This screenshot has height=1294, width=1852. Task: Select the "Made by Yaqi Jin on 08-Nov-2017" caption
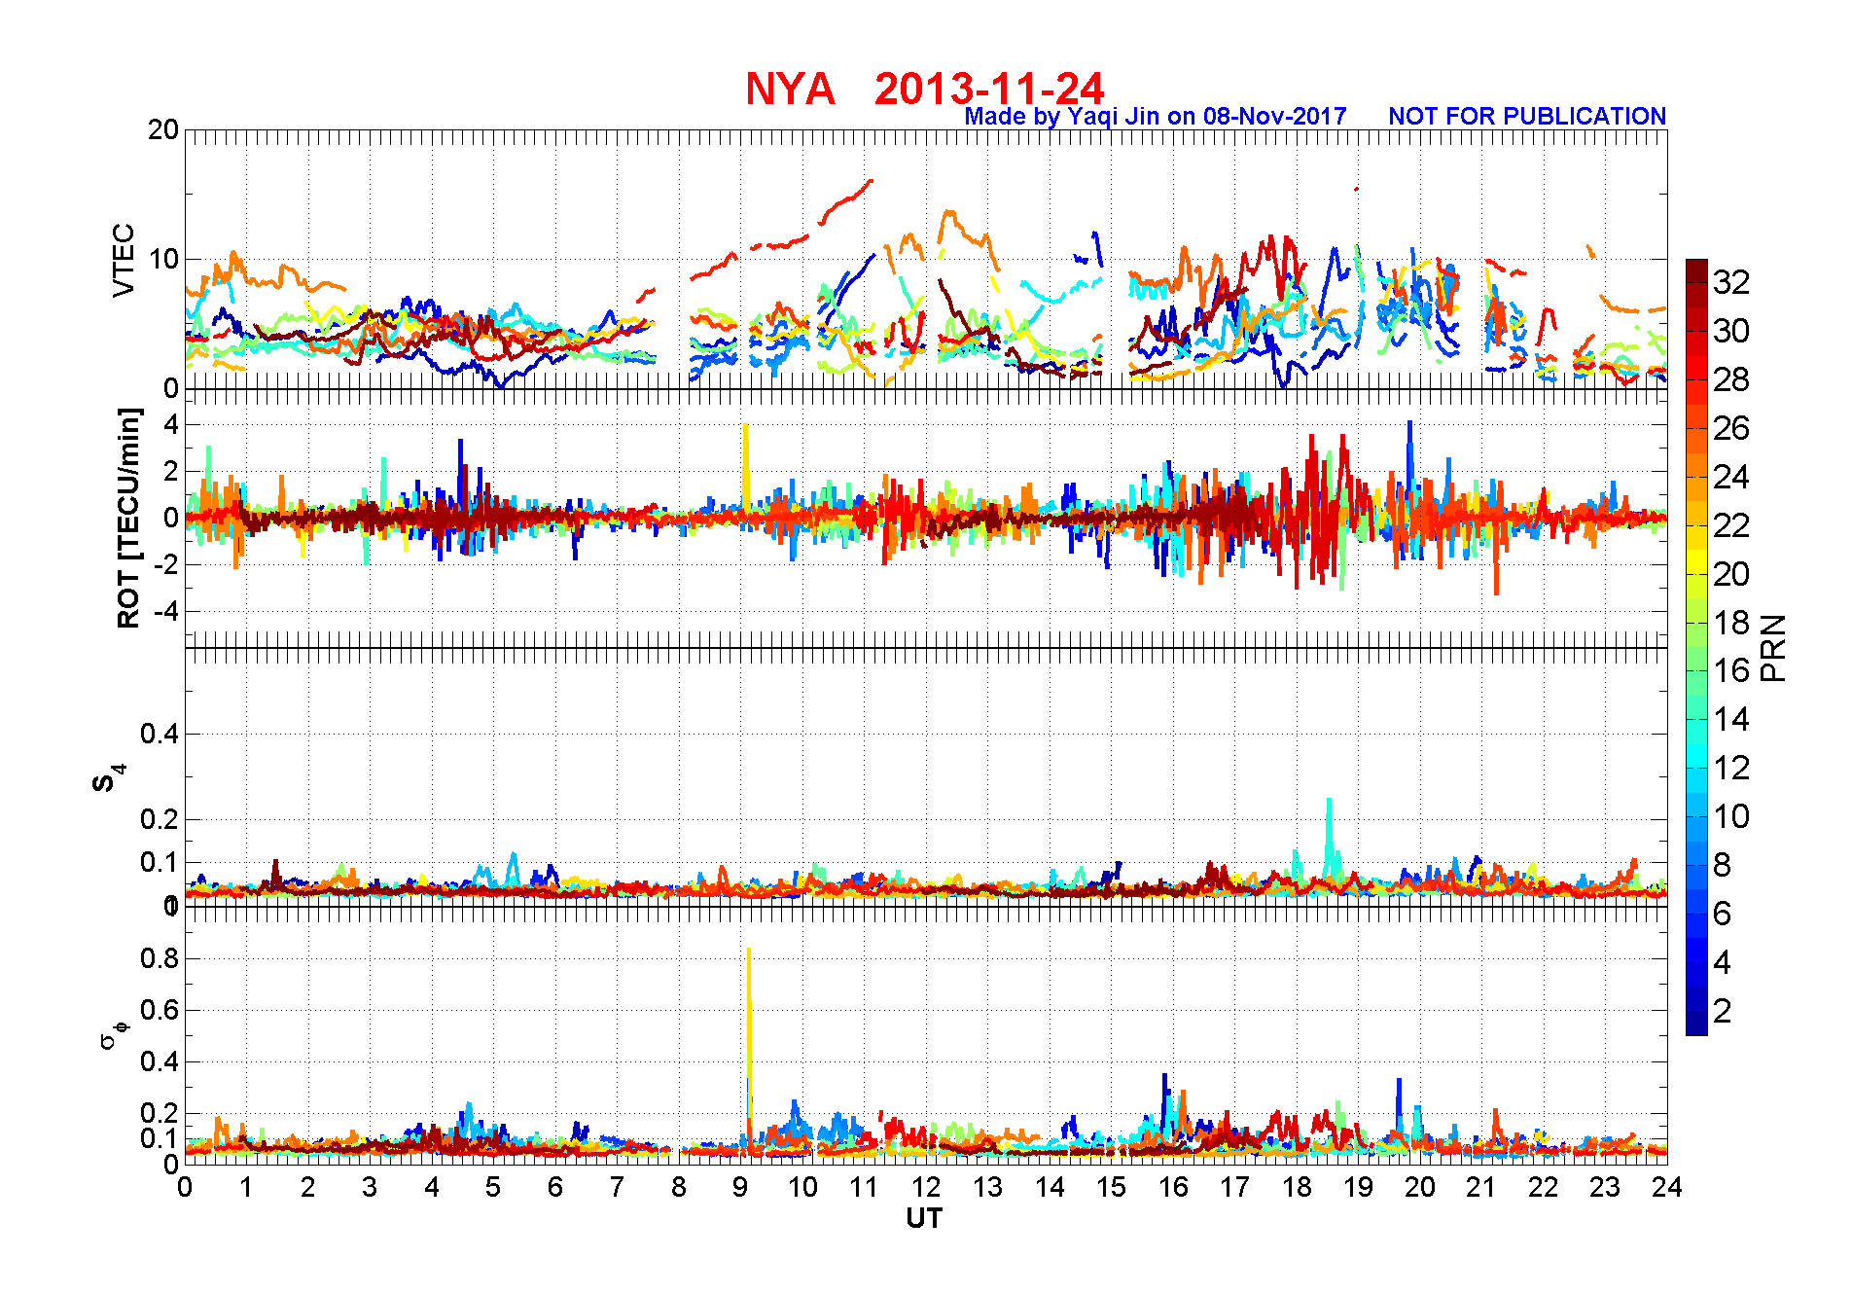pyautogui.click(x=1156, y=117)
